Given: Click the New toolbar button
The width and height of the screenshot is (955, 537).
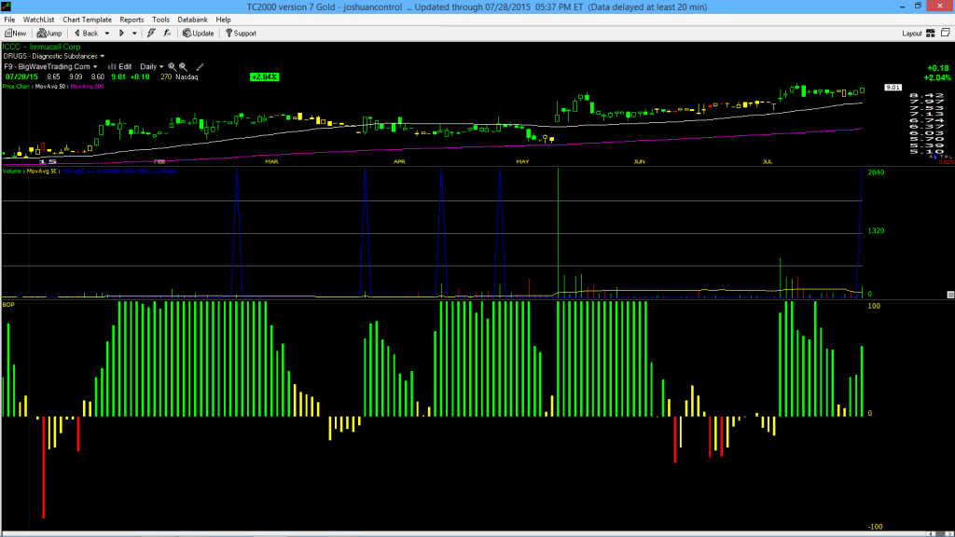Looking at the screenshot, I should click(x=15, y=34).
